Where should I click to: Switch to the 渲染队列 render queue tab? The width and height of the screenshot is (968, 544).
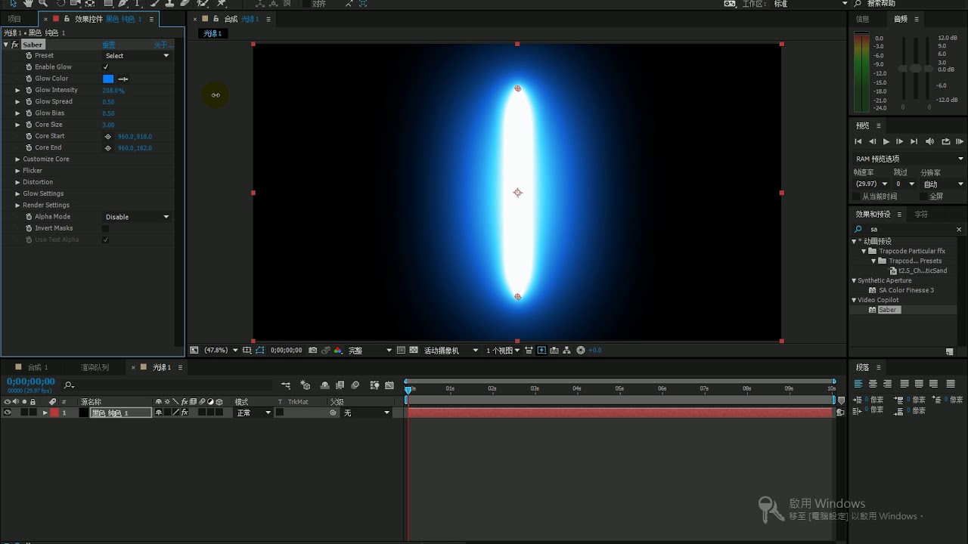[x=95, y=368]
